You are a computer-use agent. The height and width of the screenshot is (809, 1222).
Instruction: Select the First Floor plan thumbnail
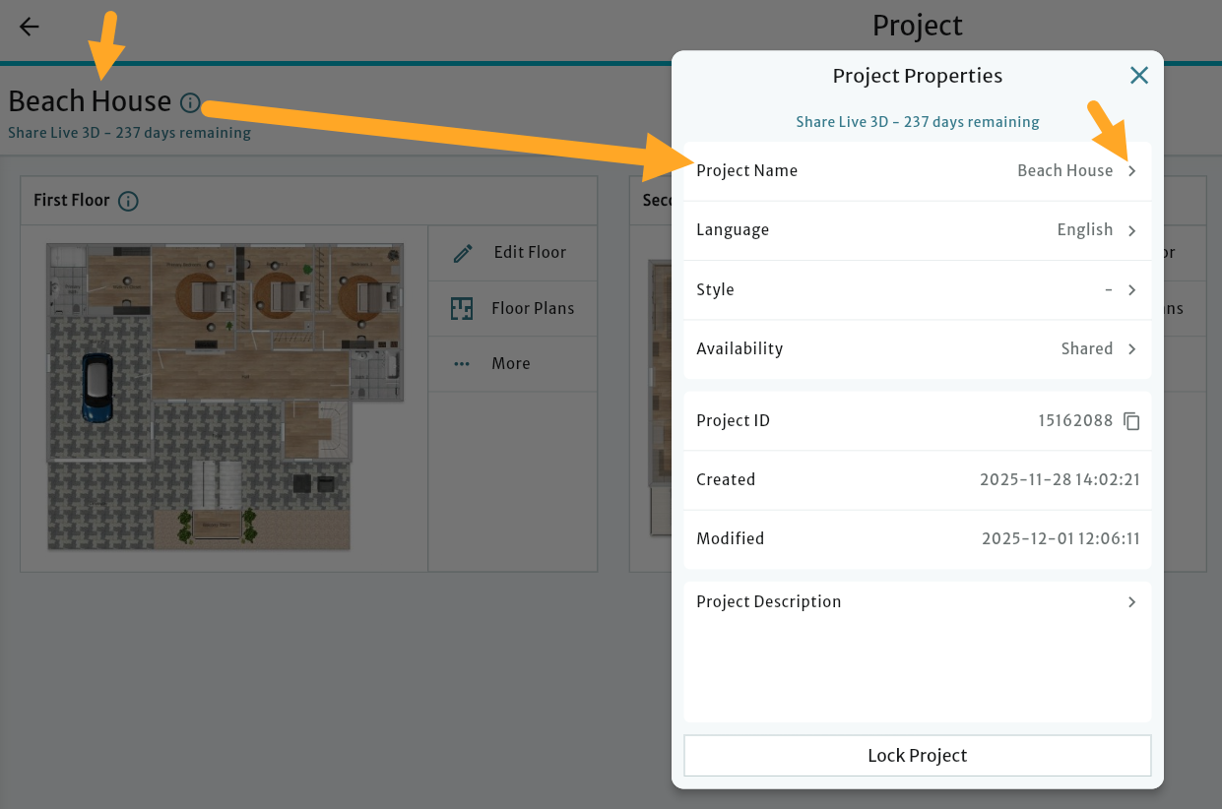(x=225, y=396)
